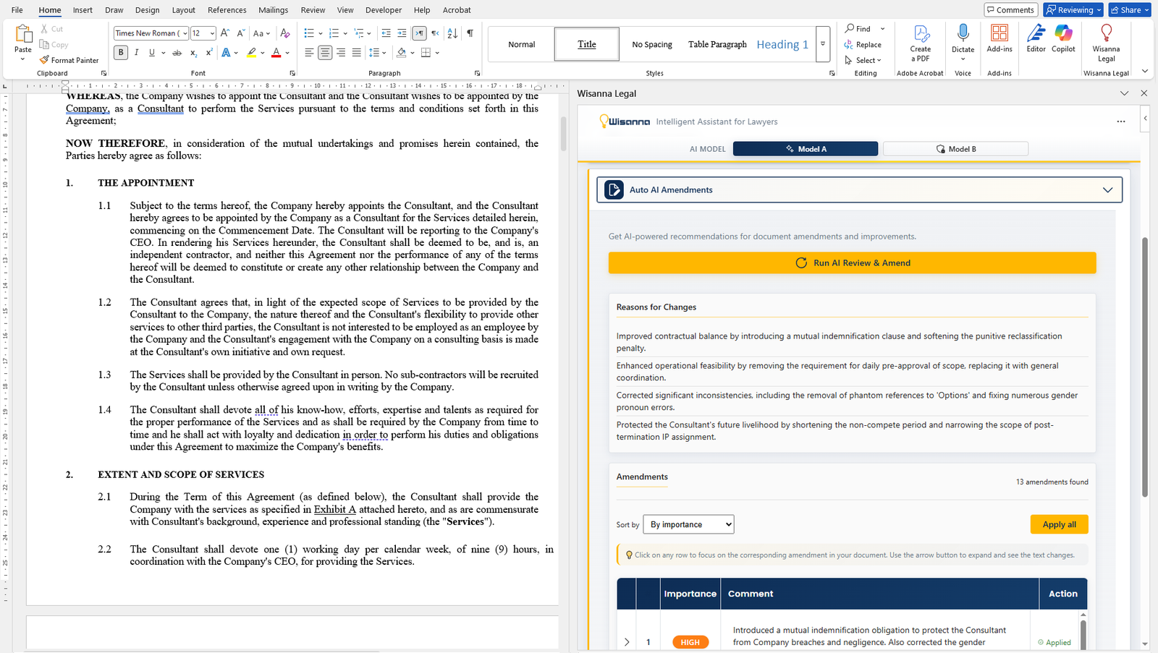
Task: Open the Copilot add-in
Action: pos(1063,34)
